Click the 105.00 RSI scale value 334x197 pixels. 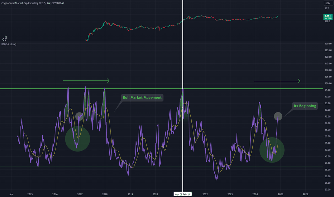(328, 77)
